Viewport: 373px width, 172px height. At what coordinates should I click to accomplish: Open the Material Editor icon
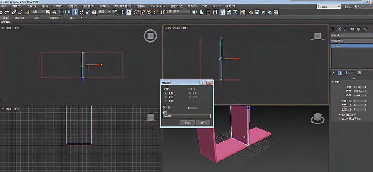(243, 12)
